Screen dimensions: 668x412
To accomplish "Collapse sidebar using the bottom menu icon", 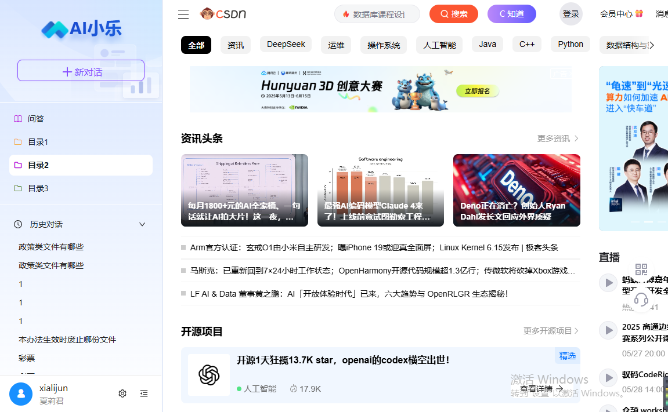I will pos(144,393).
